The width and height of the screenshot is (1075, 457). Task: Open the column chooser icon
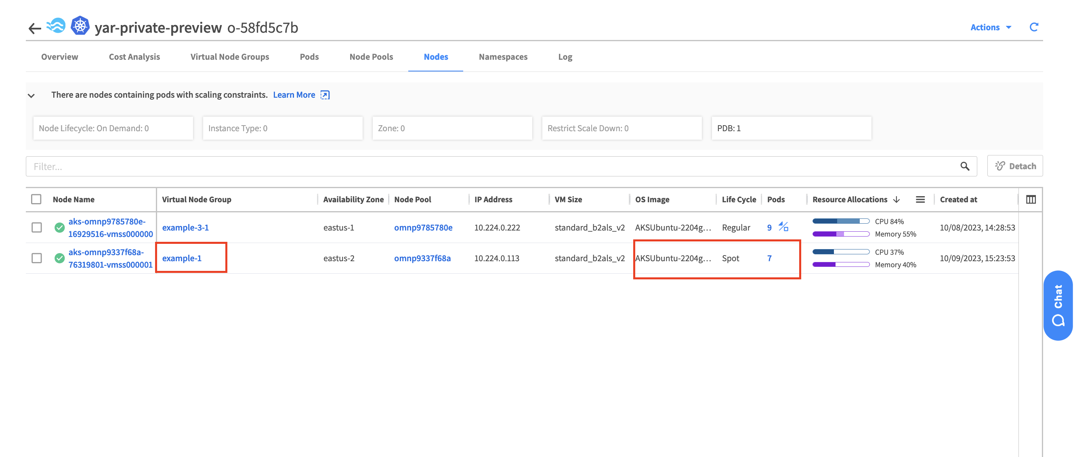(1030, 199)
